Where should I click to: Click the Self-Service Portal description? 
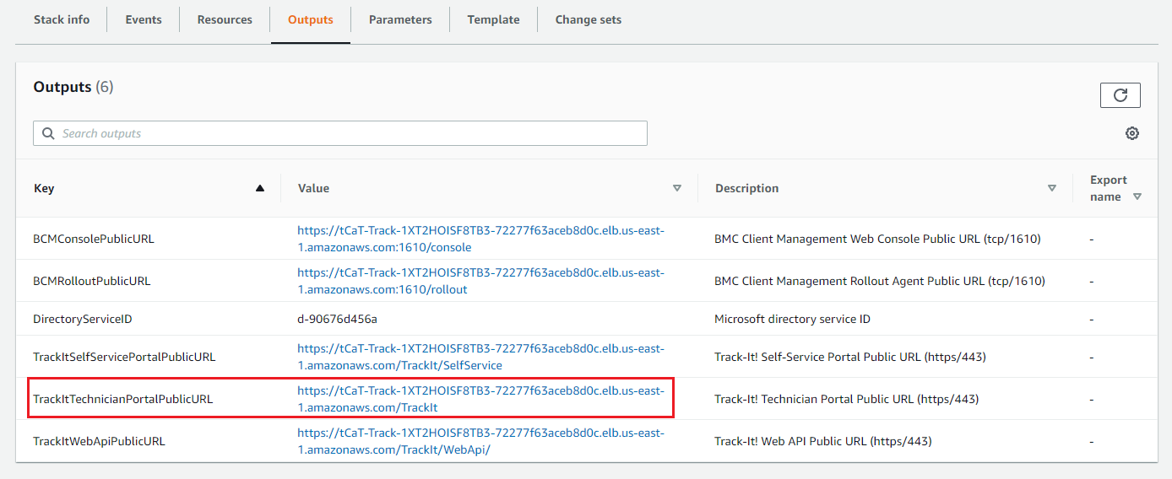(x=850, y=357)
